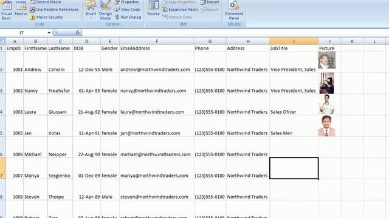Select cell with last name Giussani

[x=60, y=105]
